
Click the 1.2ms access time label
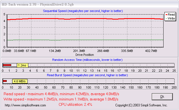[x=22, y=65]
